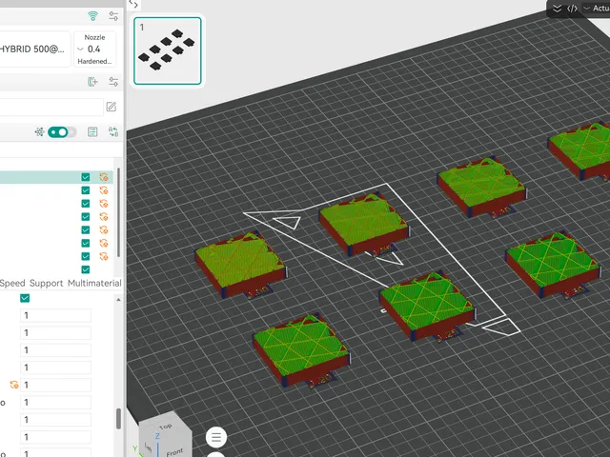Switch to the Support tab

[x=47, y=284]
